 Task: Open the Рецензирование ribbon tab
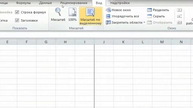click(74, 3)
